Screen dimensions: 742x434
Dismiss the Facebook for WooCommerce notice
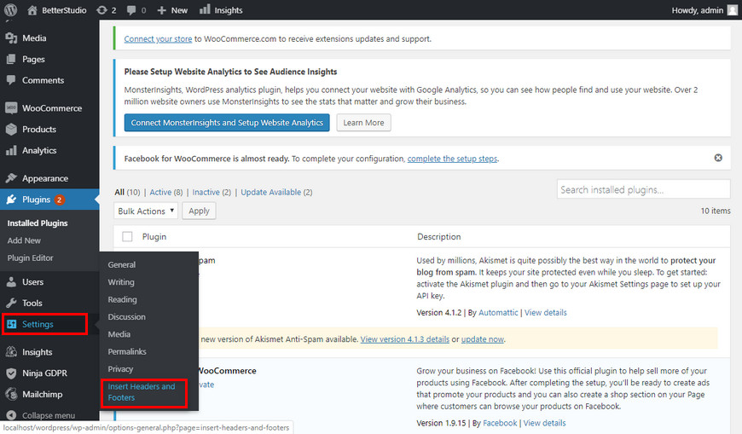tap(718, 158)
